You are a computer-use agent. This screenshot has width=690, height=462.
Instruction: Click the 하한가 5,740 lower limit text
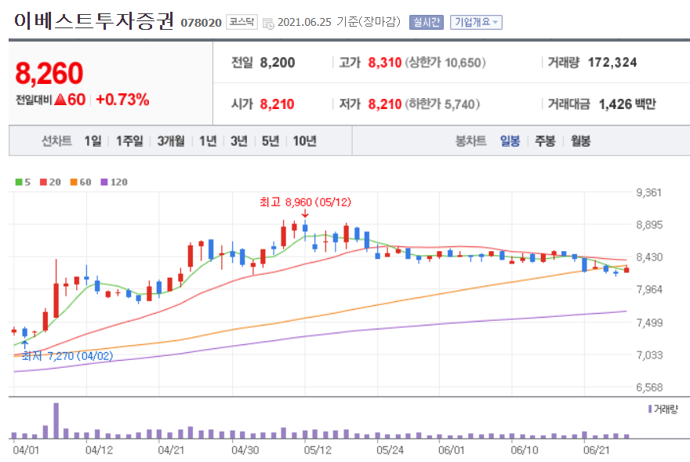click(x=442, y=104)
